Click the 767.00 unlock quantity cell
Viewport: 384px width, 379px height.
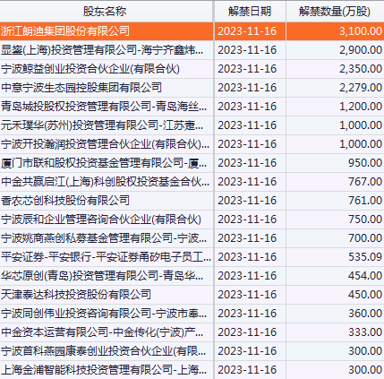coord(335,182)
